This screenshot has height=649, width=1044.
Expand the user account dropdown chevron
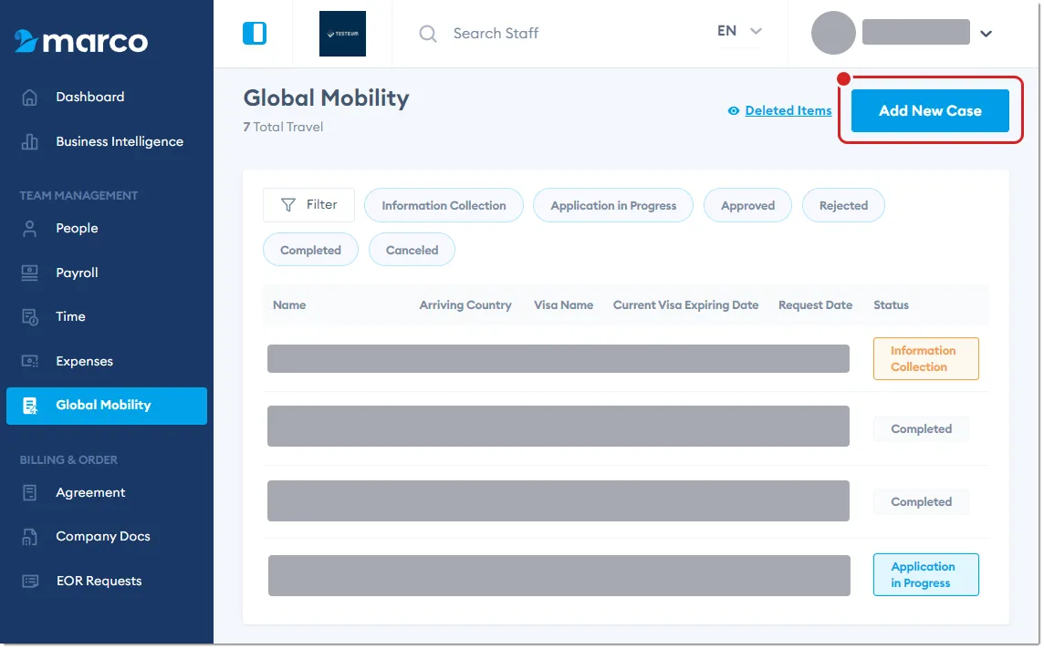[x=987, y=33]
